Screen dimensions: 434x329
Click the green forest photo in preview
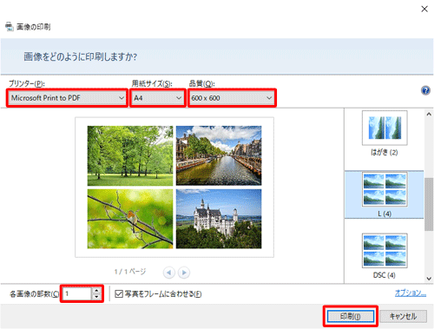[x=130, y=155]
